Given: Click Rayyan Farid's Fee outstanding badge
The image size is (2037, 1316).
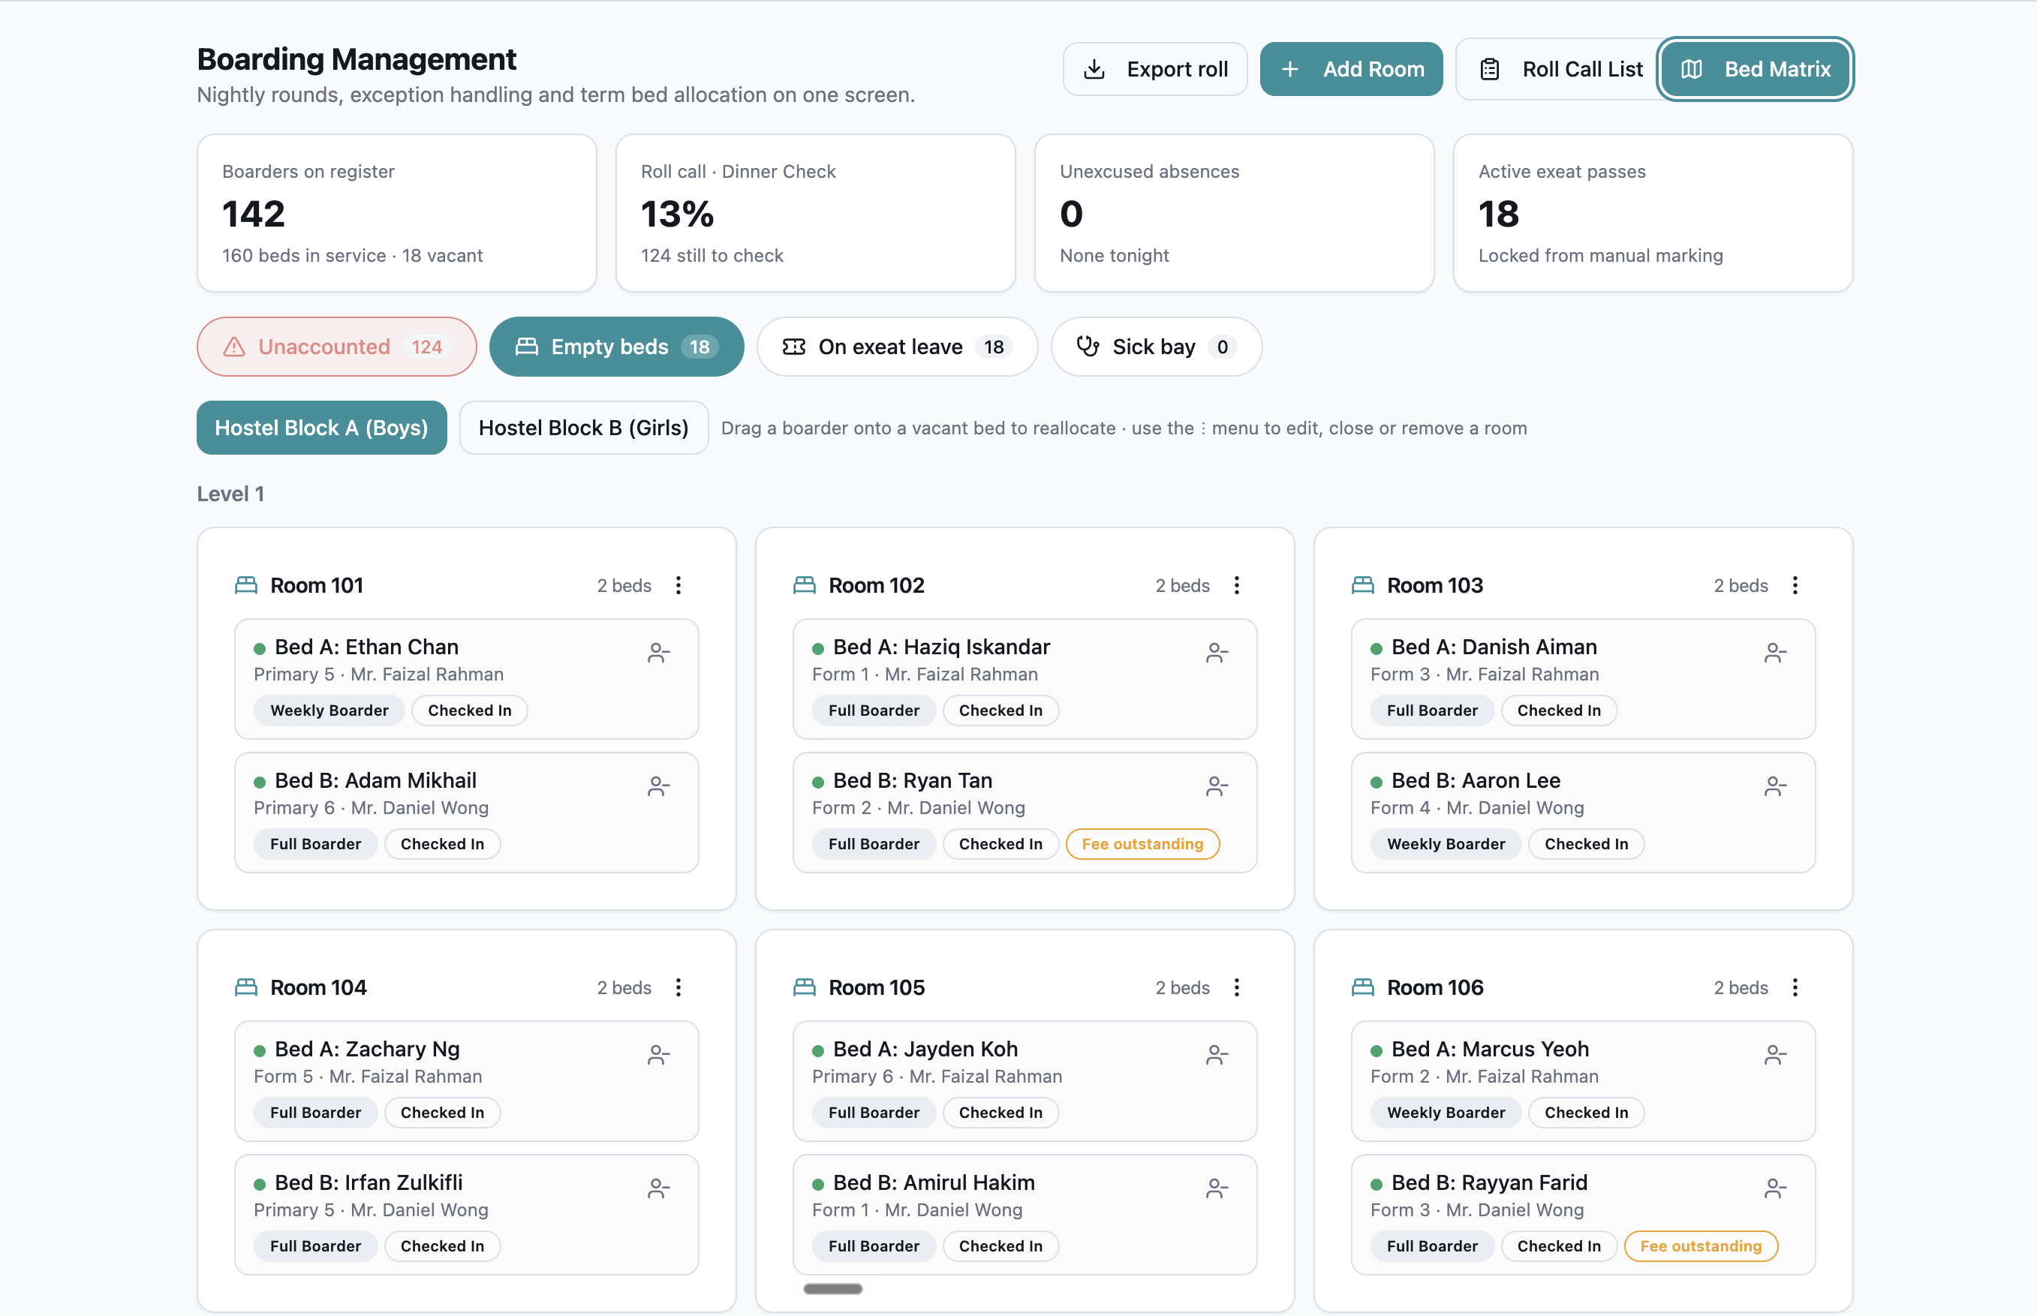Looking at the screenshot, I should (1701, 1247).
